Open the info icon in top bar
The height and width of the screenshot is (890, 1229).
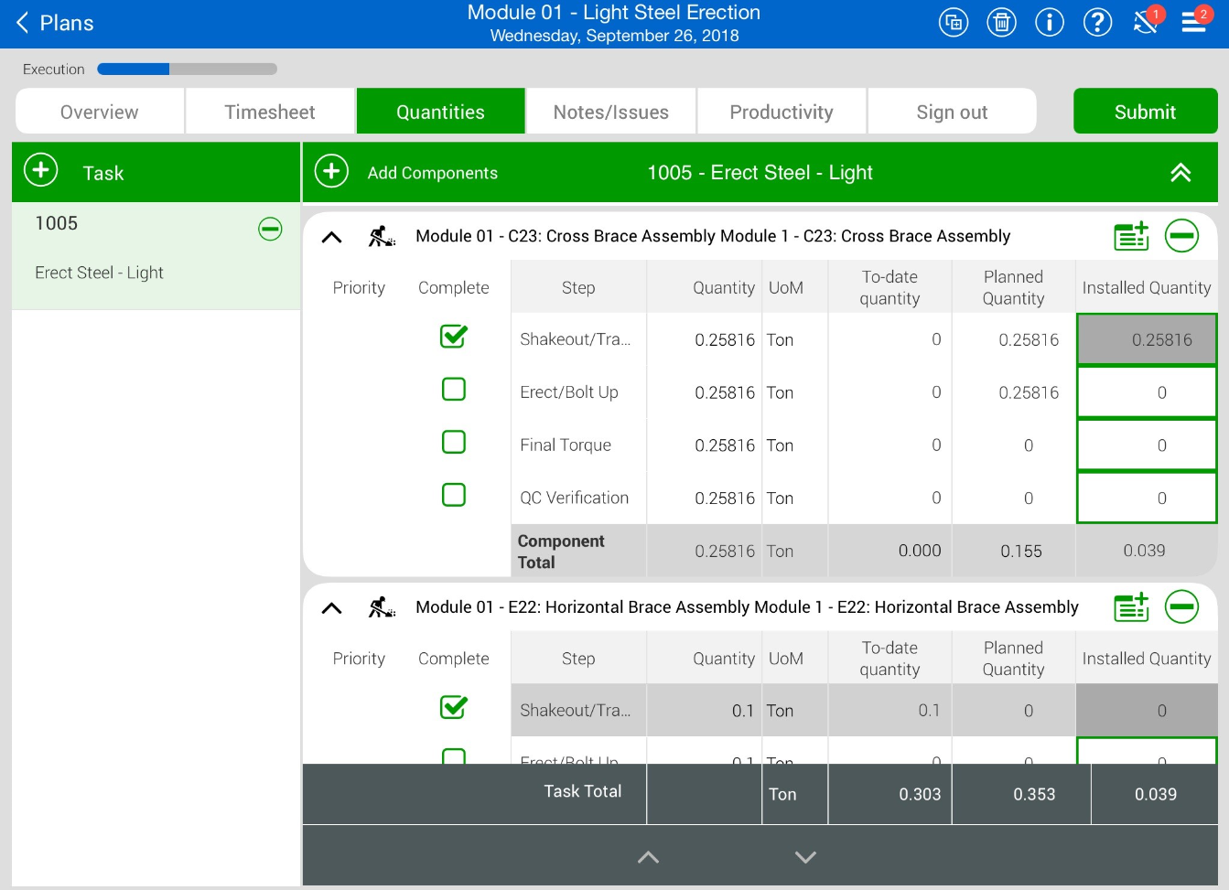pyautogui.click(x=1050, y=23)
